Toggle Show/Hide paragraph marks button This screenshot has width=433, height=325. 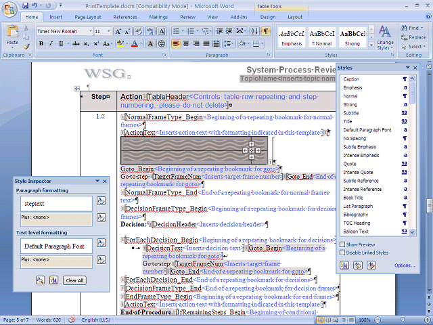click(x=266, y=32)
